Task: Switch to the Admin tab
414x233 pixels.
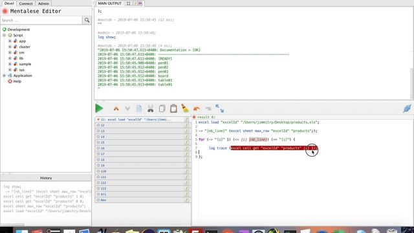Action: pyautogui.click(x=43, y=3)
